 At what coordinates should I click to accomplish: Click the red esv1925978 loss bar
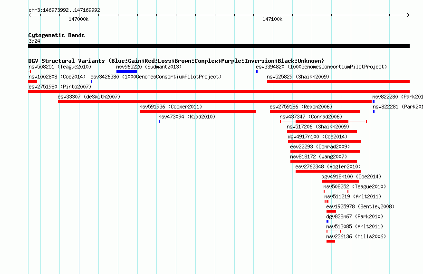coord(331,211)
